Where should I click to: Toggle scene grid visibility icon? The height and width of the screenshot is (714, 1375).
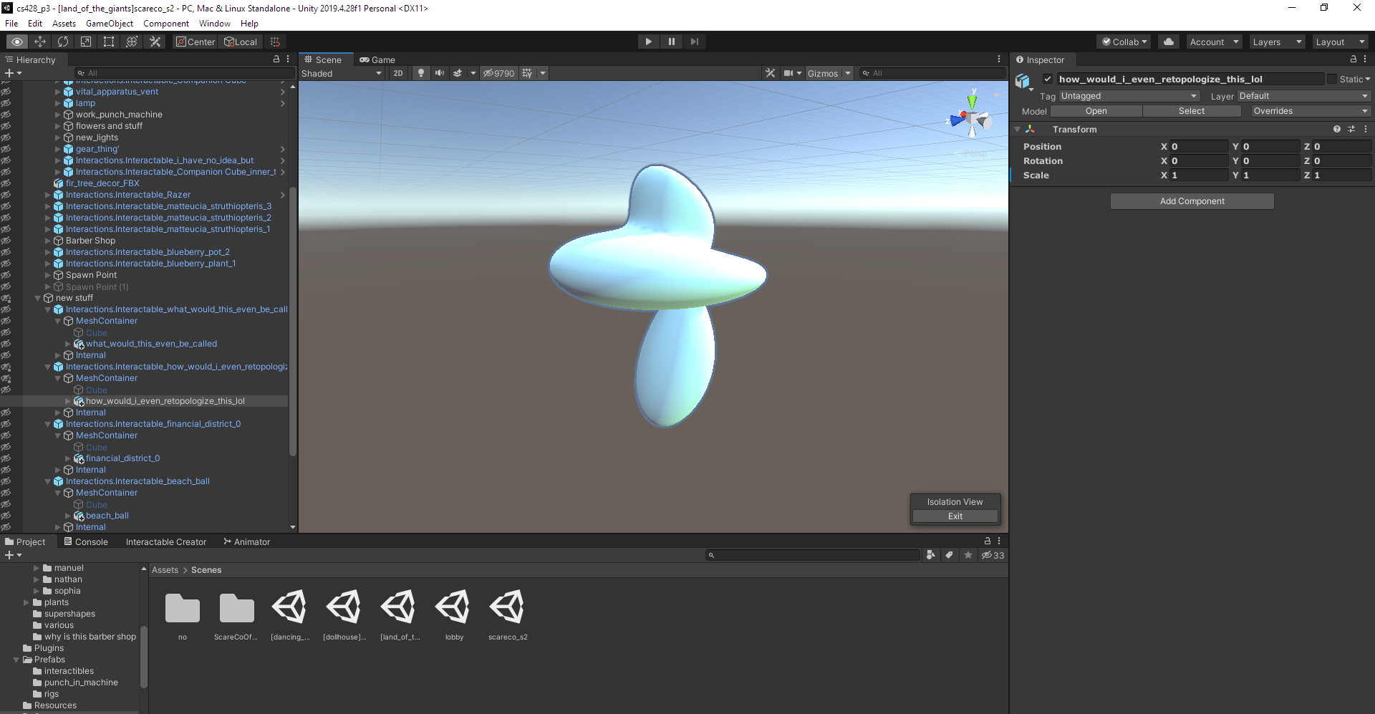pos(528,73)
